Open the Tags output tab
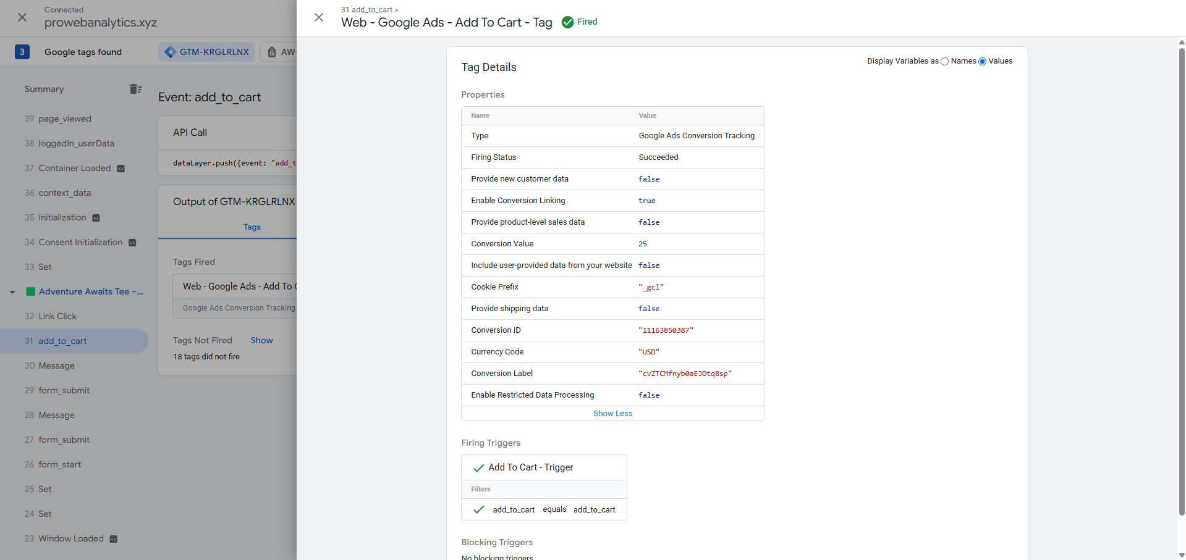This screenshot has width=1186, height=560. [252, 227]
